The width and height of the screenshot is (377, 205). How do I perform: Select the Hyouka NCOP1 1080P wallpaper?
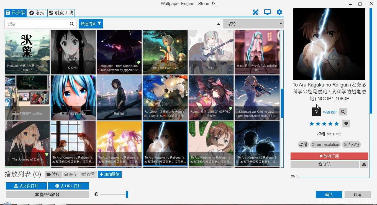[27, 52]
